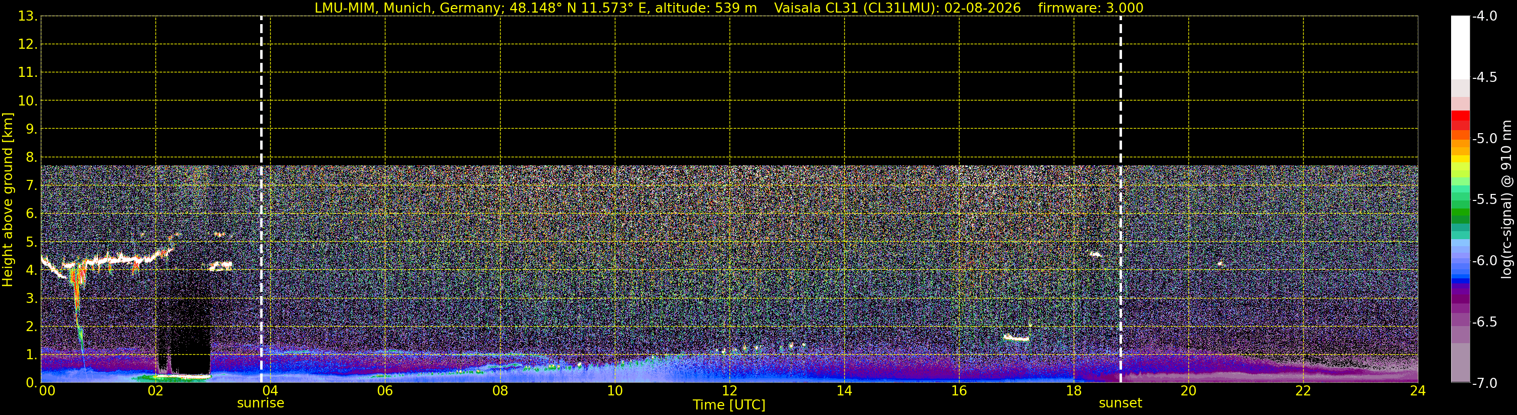Click the white dashed sunrise line
Image resolution: width=1517 pixels, height=415 pixels.
click(262, 199)
